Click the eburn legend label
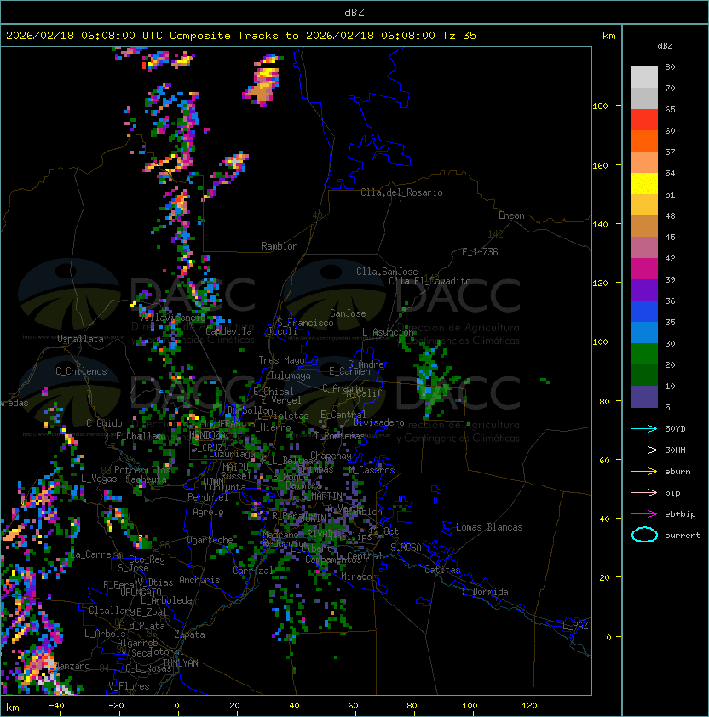Viewport: 709px width, 717px height. [x=677, y=472]
